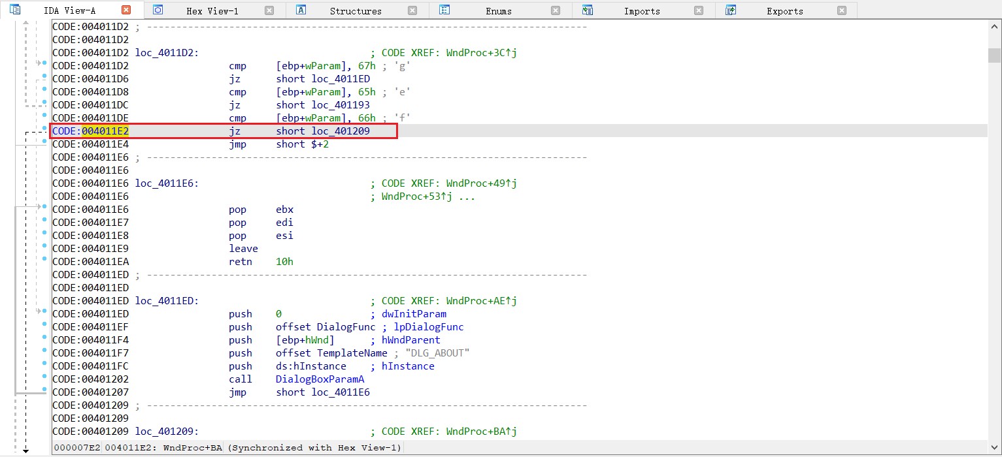Viewport: 1002px width, 457px height.
Task: Click operand 'short loc_401209' in jz line
Action: point(323,131)
